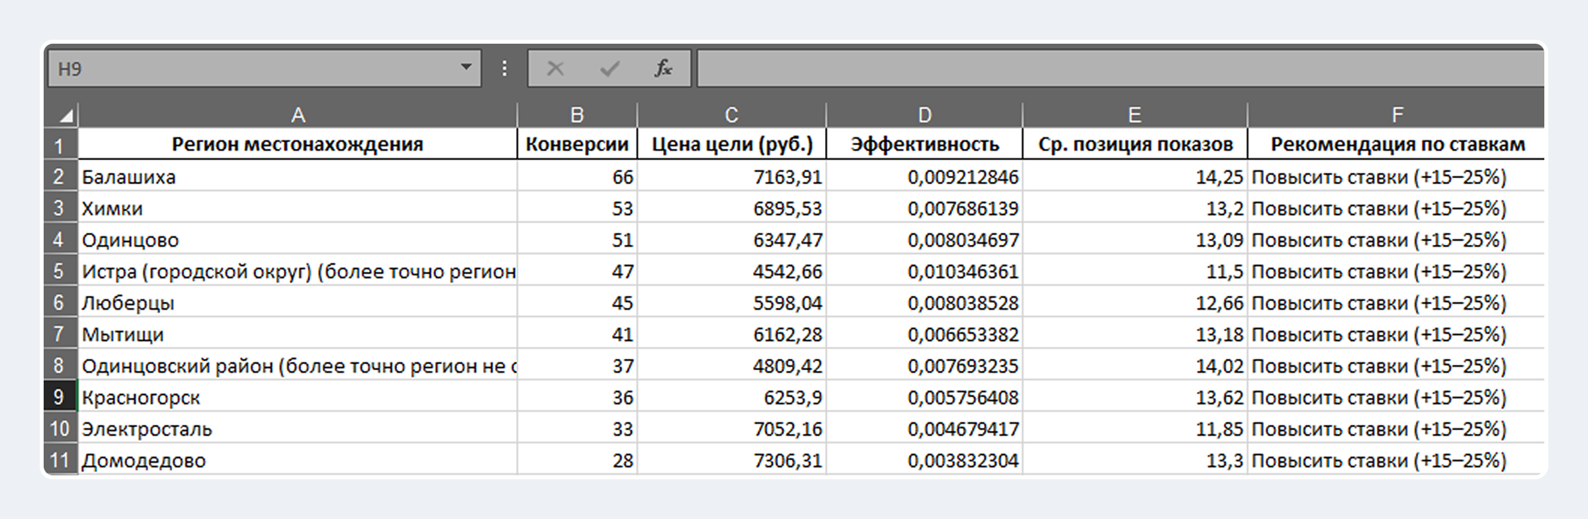Image resolution: width=1588 pixels, height=519 pixels.
Task: Select row 7 header
Action: coord(60,334)
